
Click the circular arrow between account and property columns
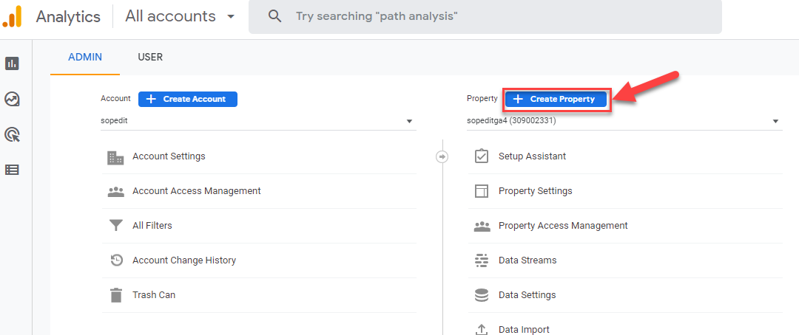coord(442,156)
